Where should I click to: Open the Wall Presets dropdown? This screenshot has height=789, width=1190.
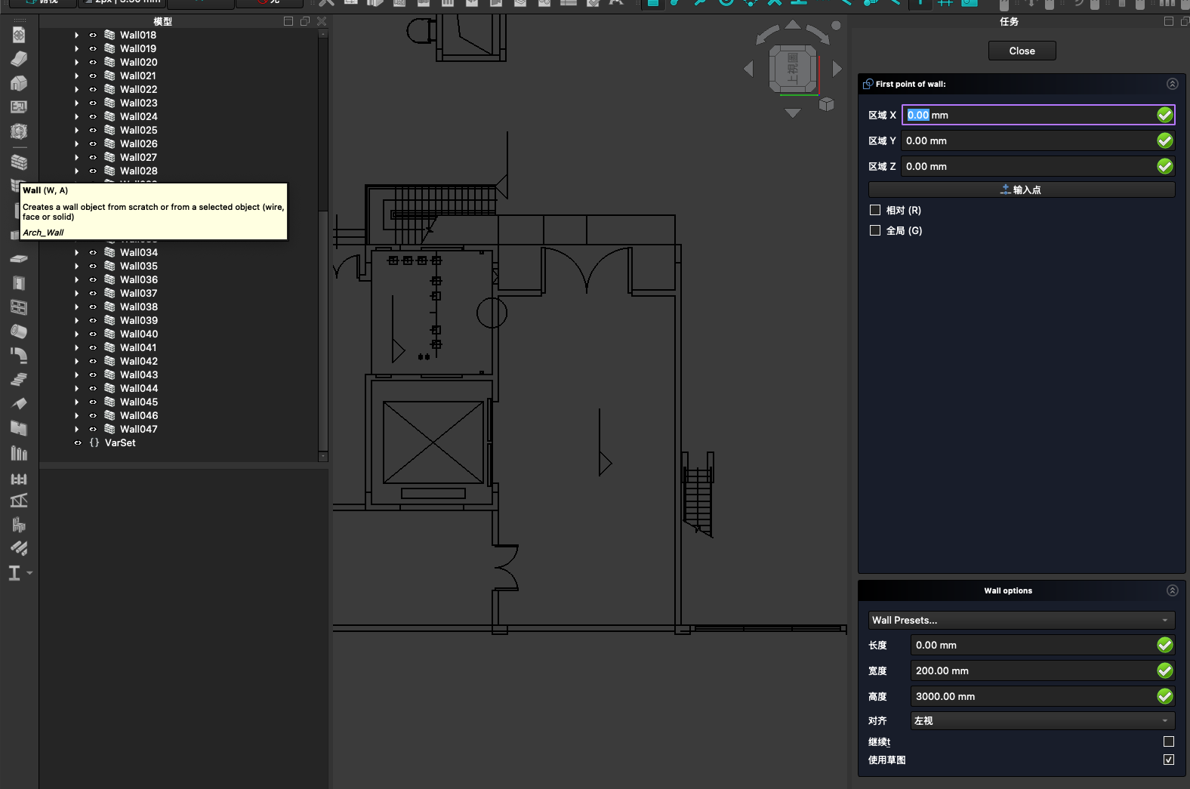1021,620
